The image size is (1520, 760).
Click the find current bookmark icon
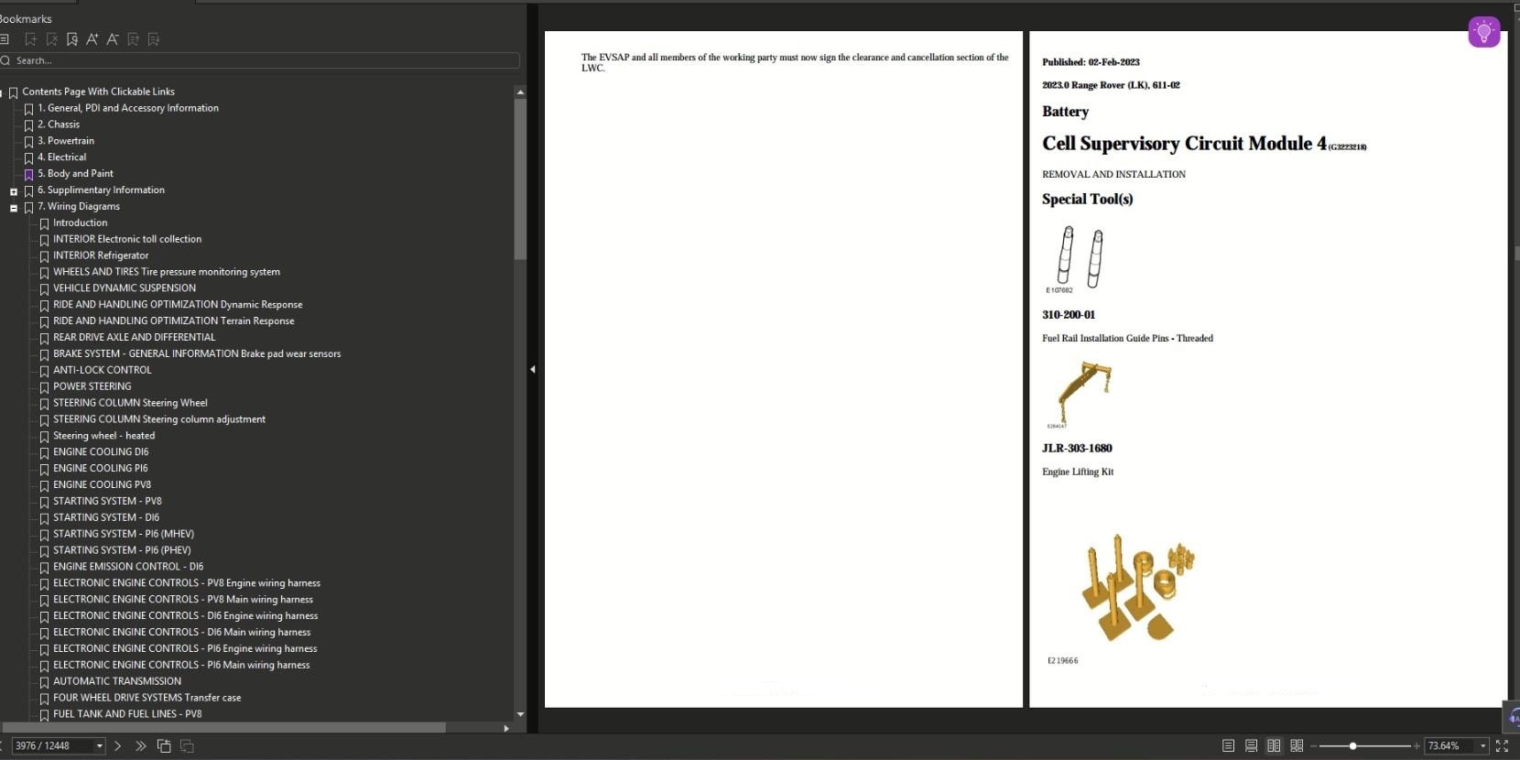click(71, 39)
